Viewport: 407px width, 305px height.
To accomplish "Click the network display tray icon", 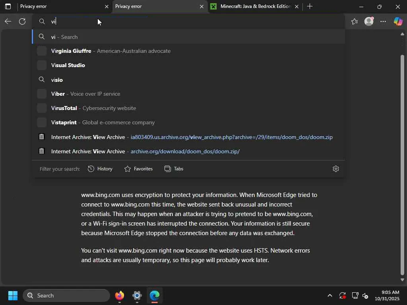I will click(355, 295).
